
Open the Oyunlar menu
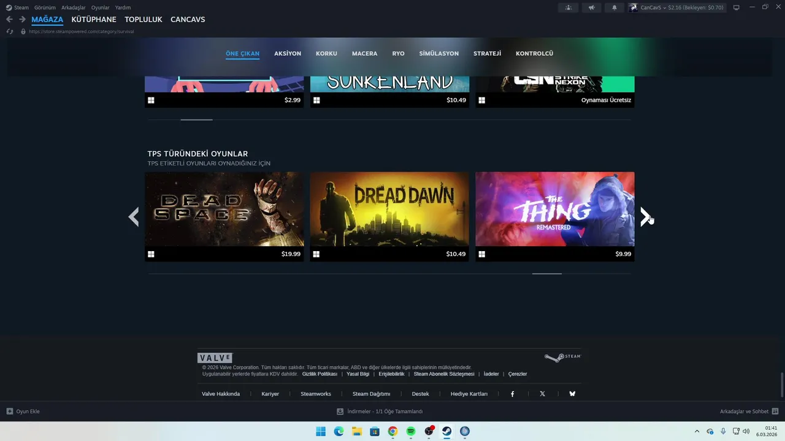(x=100, y=7)
